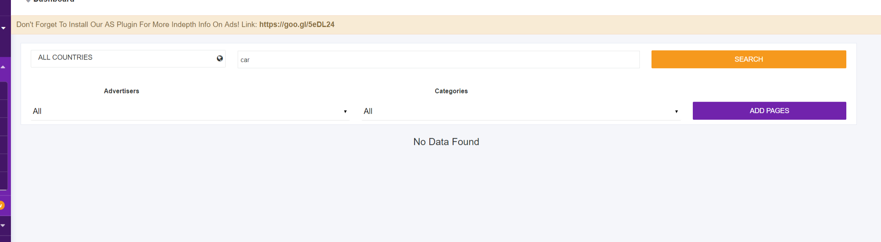This screenshot has width=881, height=242.
Task: Click the orange SEARCH button
Action: [749, 59]
